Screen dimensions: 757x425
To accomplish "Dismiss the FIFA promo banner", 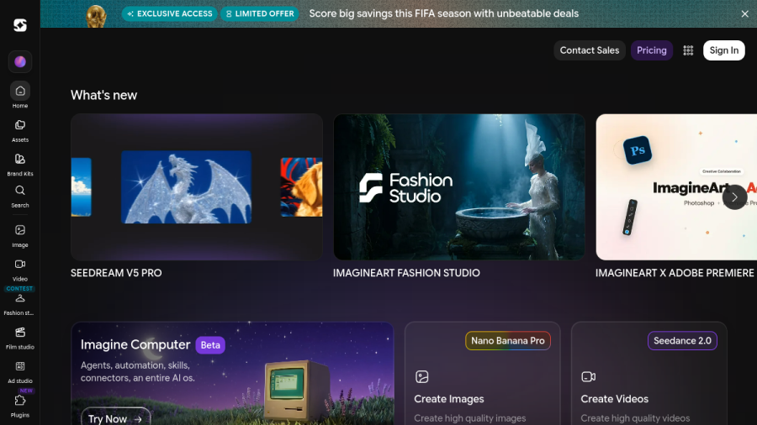I will 745,14.
